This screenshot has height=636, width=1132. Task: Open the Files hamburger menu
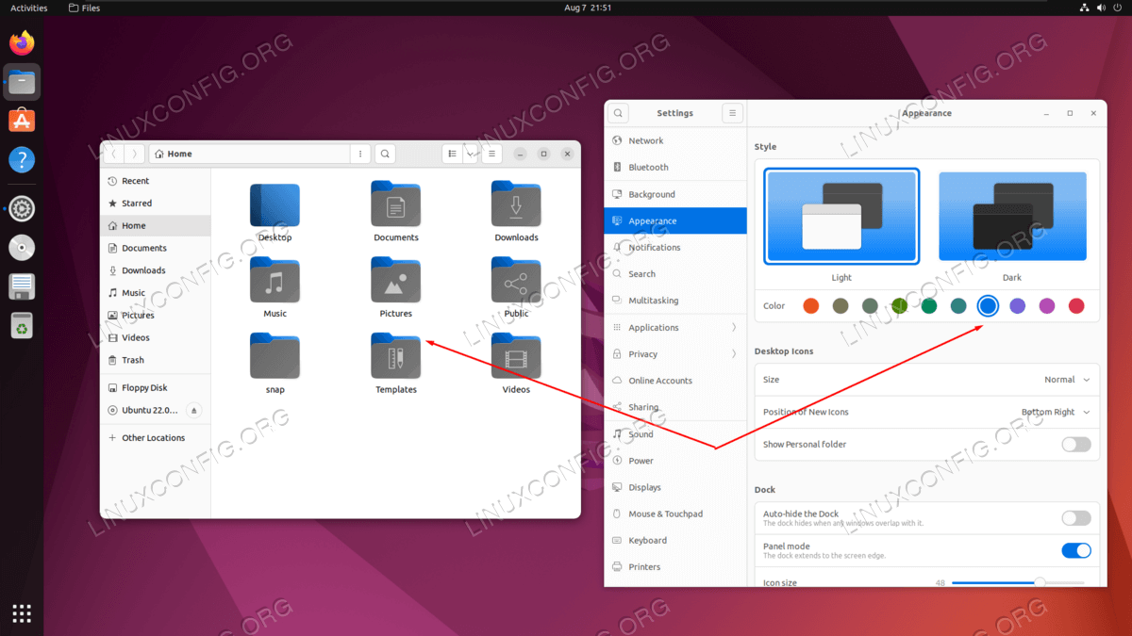point(491,154)
